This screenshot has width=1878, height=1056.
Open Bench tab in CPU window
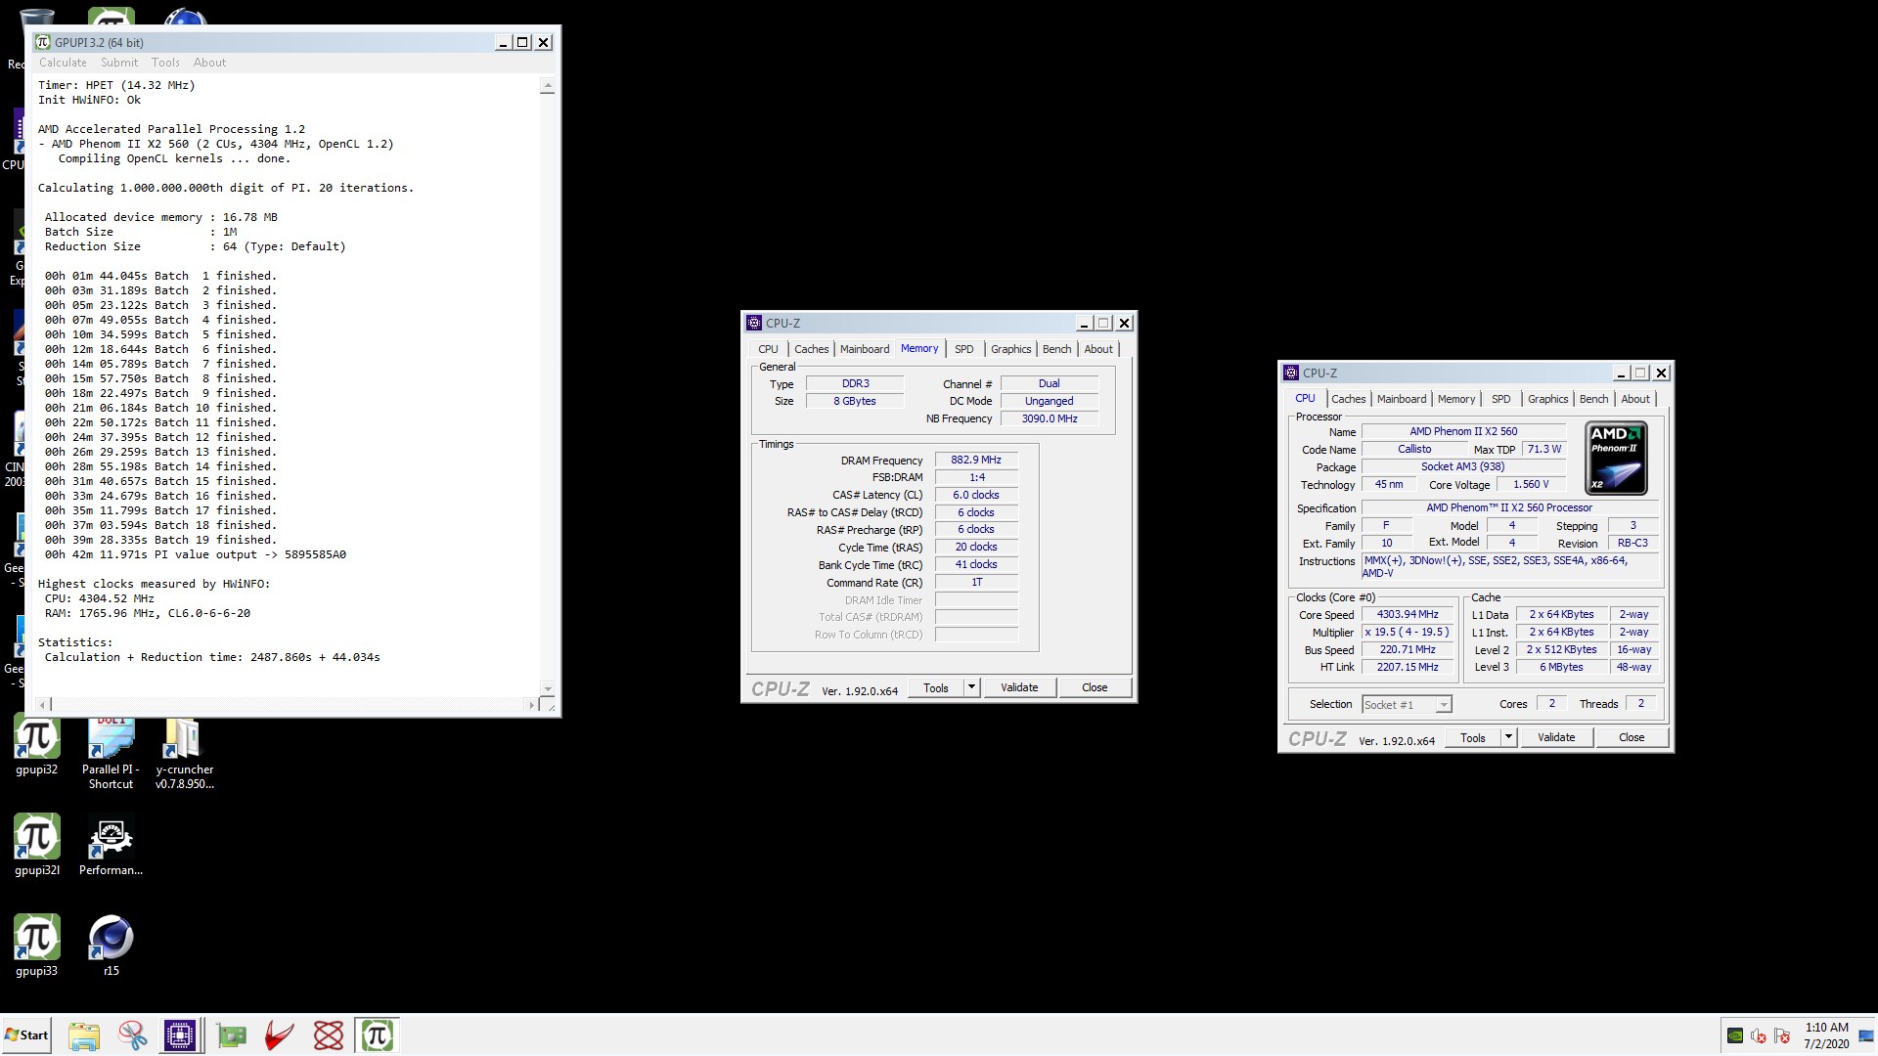(x=1593, y=399)
